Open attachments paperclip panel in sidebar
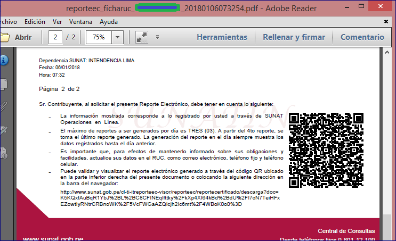 (x=3, y=106)
